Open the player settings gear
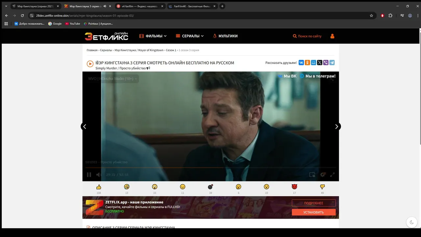 pyautogui.click(x=323, y=175)
